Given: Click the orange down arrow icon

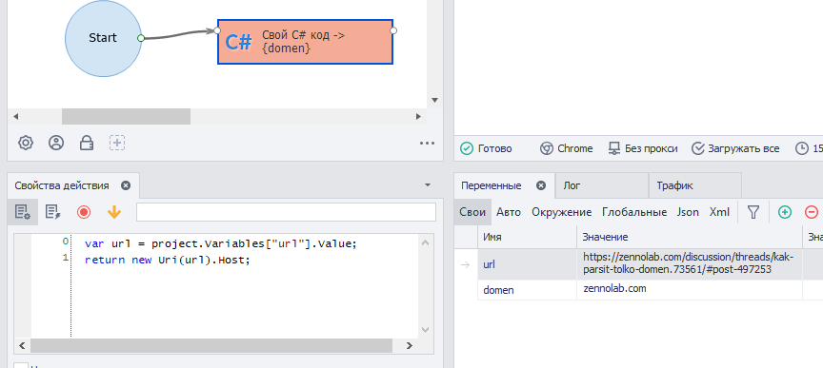Looking at the screenshot, I should coord(114,212).
